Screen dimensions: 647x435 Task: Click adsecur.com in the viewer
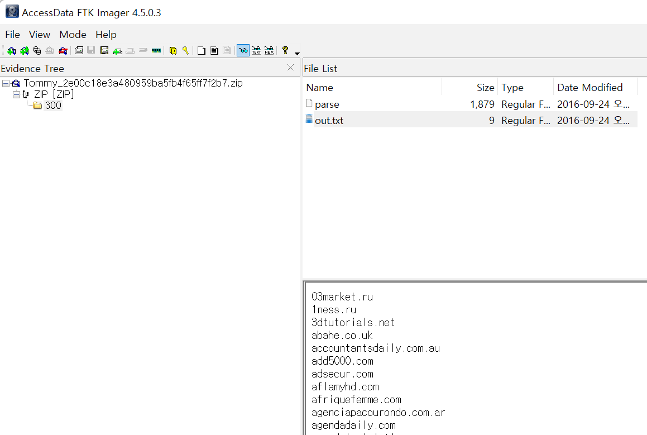pyautogui.click(x=343, y=374)
